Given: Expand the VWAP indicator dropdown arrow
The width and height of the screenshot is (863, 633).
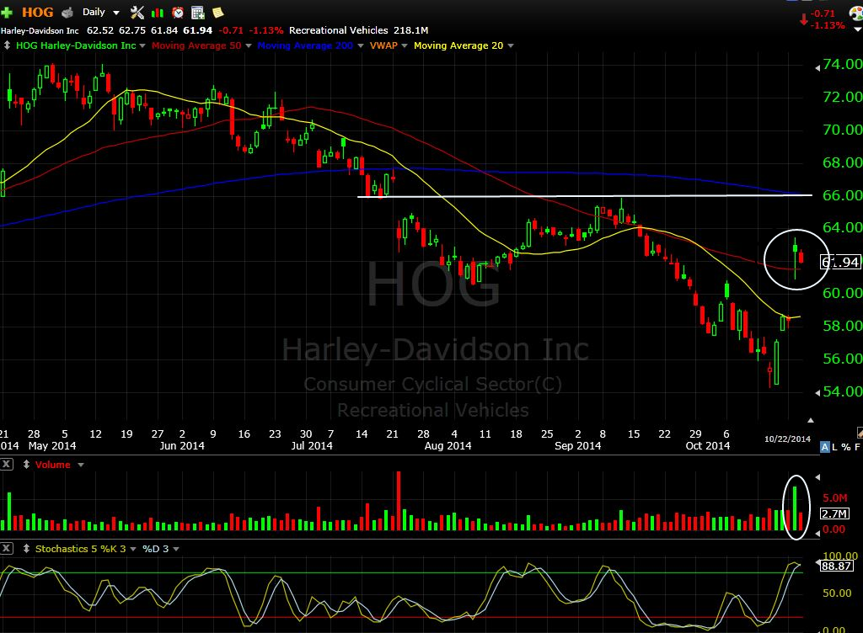Looking at the screenshot, I should (x=405, y=45).
